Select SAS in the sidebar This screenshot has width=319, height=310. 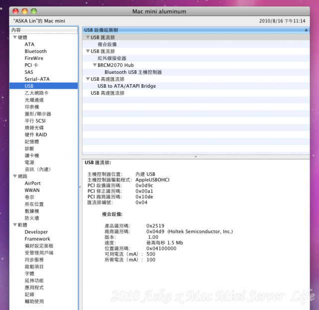(29, 72)
